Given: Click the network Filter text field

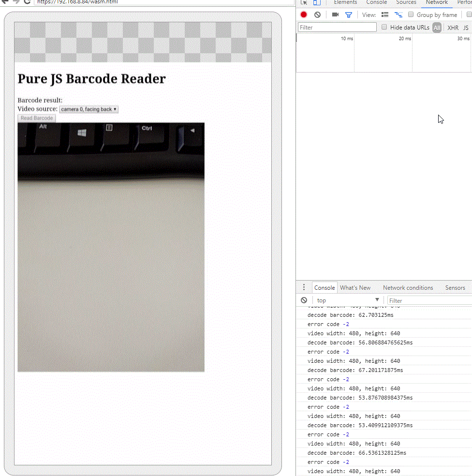Looking at the screenshot, I should 337,28.
